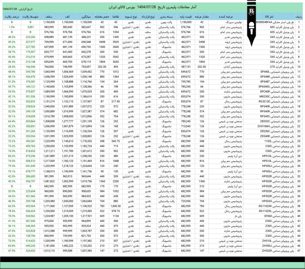
Task: Click the تاریخ گزارش date label
Action: (18, 9)
